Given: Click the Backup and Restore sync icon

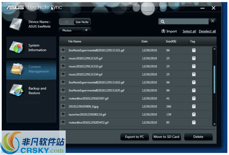Looking at the screenshot, I should [16, 90].
